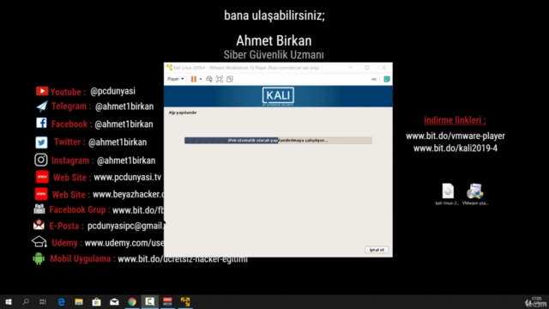
Task: Switch to VMware Player taskbar icon
Action: coord(185,301)
